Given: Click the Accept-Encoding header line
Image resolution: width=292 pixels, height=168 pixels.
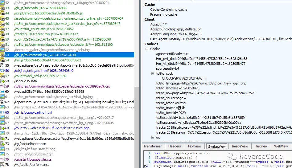Looking at the screenshot, I should click(x=175, y=29).
